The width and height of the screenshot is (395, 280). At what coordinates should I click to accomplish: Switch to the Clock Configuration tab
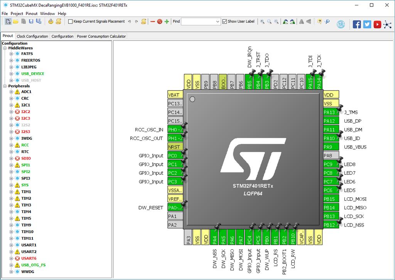point(32,37)
